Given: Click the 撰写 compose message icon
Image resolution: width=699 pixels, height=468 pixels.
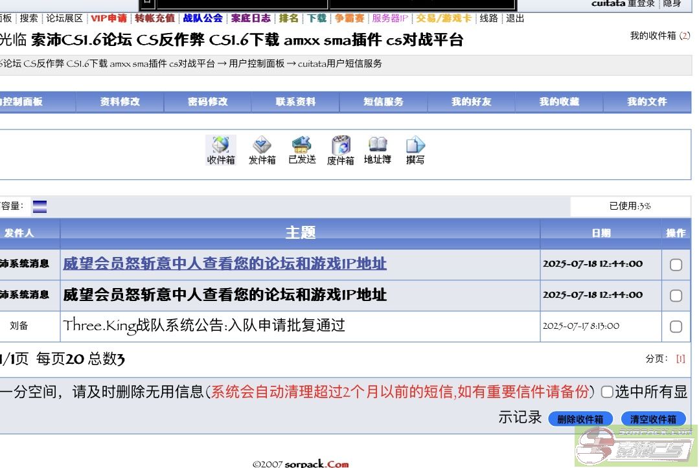Looking at the screenshot, I should tap(415, 150).
